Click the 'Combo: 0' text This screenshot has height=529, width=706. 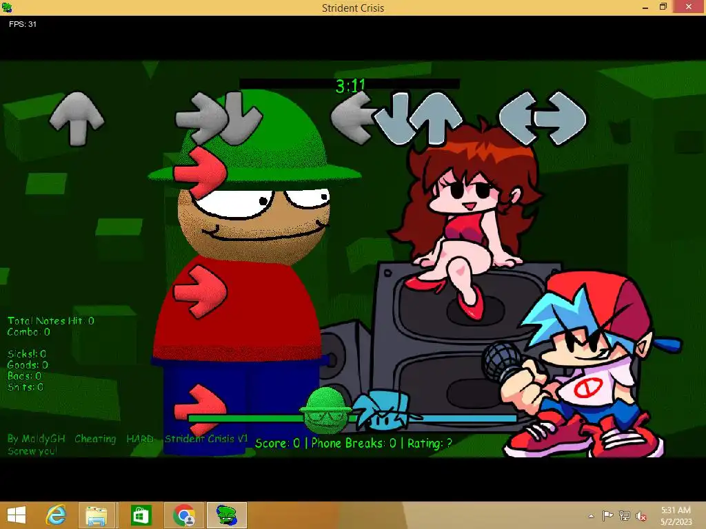(29, 332)
